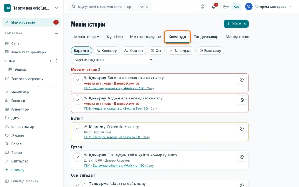Open notifications bell icon
Screen dimensions: 299x187
tap(214, 7)
